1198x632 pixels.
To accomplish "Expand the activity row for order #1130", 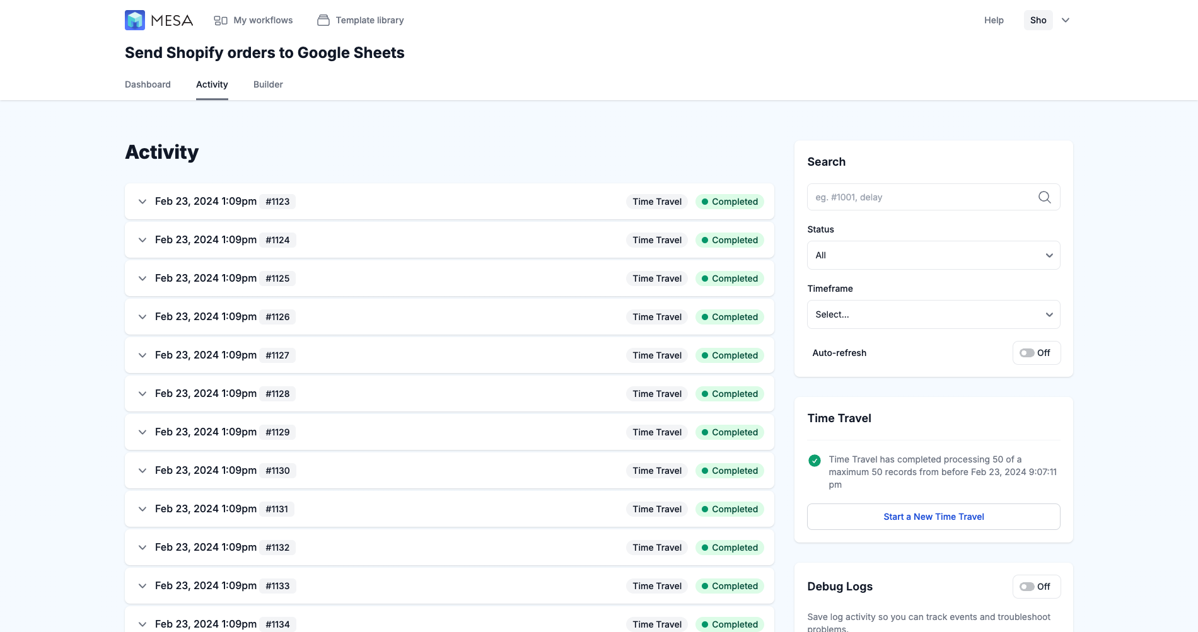I will [x=142, y=471].
